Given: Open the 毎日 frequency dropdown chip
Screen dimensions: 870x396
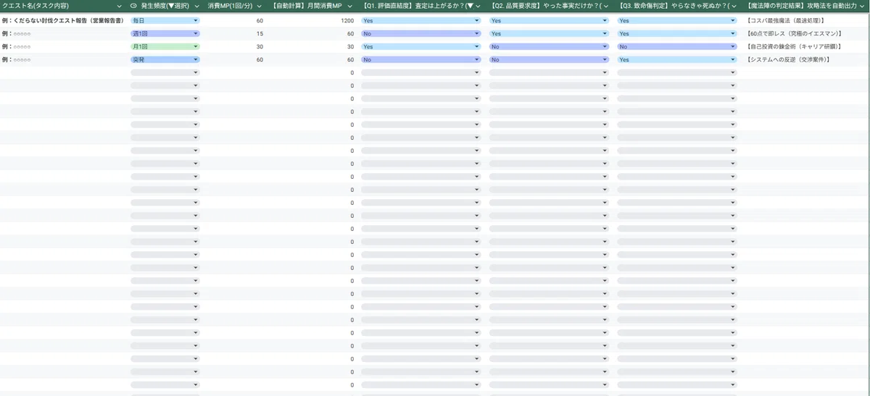Looking at the screenshot, I should (x=165, y=20).
